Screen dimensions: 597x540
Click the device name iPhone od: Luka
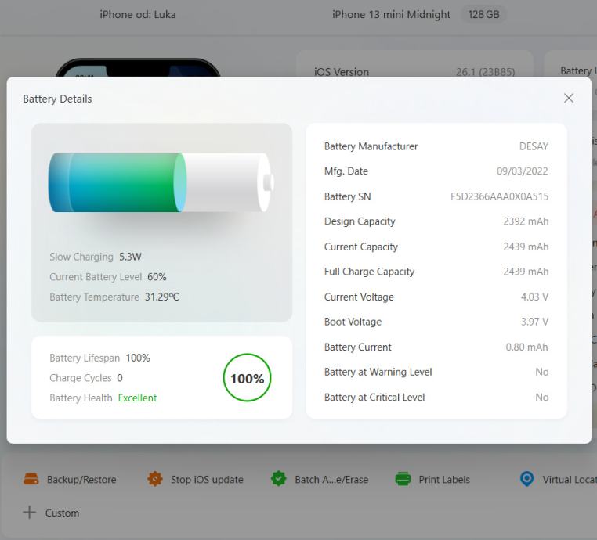pyautogui.click(x=138, y=14)
